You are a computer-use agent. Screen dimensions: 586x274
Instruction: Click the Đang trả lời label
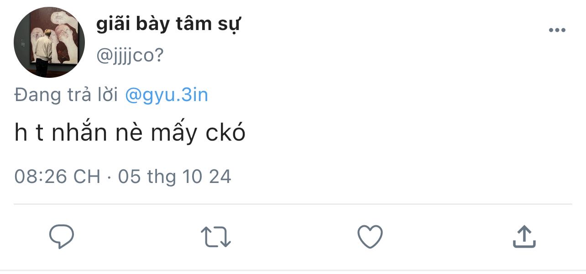click(x=66, y=95)
